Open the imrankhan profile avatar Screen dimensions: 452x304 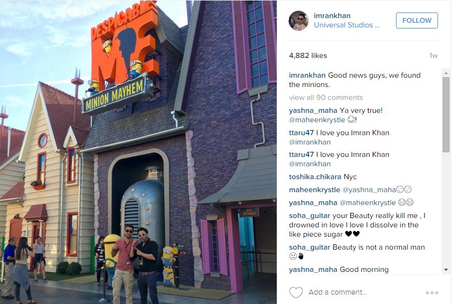click(x=299, y=21)
